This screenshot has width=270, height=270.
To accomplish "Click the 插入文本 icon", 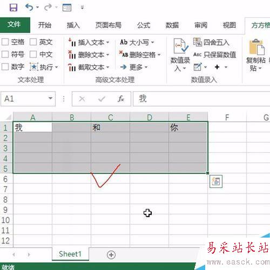I will point(72,42).
